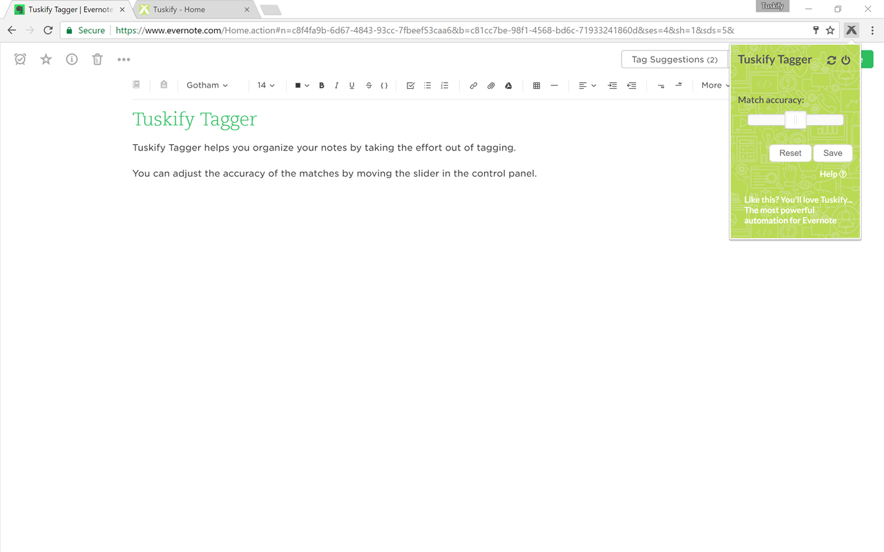Open note info icon
This screenshot has width=884, height=552.
tap(72, 59)
